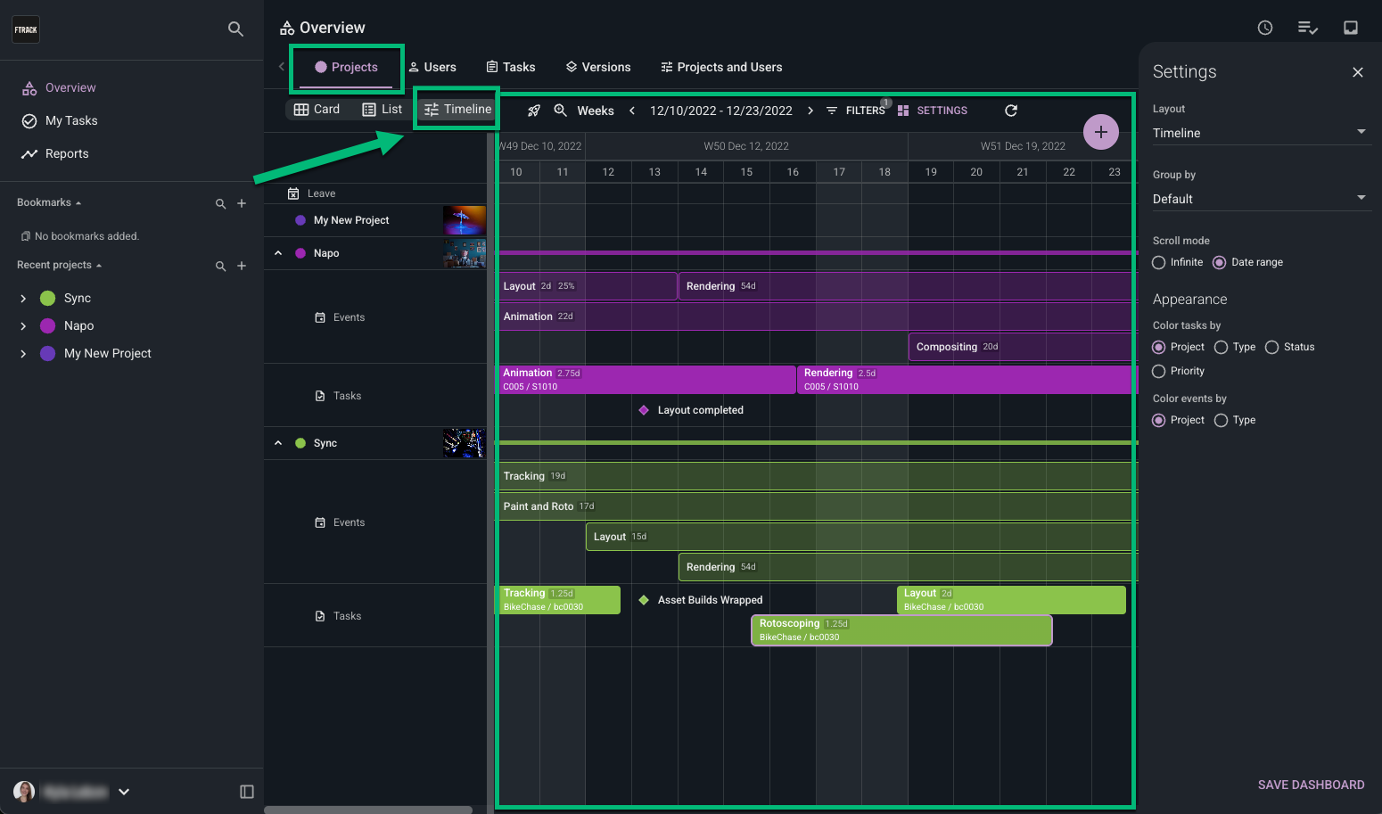Refresh the timeline with the reload icon

coord(1010,110)
